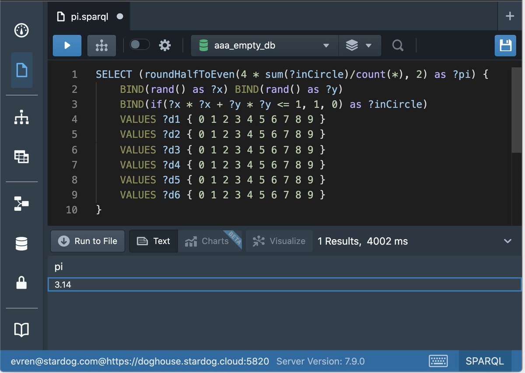Screen dimensions: 525x373
Task: Save the query with the floppy icon
Action: click(505, 45)
